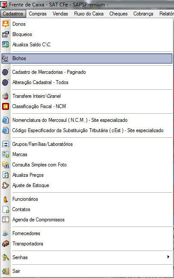Open Código Especificador da Substituição Tributária site
174x278 pixels.
pos(88,130)
